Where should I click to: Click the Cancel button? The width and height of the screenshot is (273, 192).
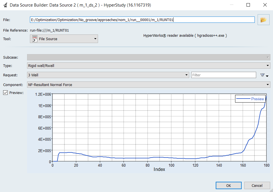pyautogui.click(x=257, y=185)
